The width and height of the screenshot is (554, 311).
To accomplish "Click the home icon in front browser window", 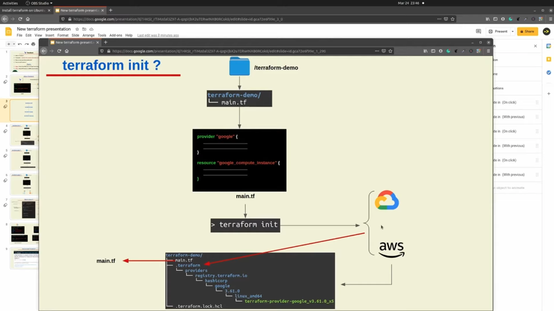I will tap(67, 51).
